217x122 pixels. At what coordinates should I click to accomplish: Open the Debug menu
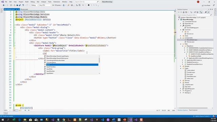[x=33, y=2]
